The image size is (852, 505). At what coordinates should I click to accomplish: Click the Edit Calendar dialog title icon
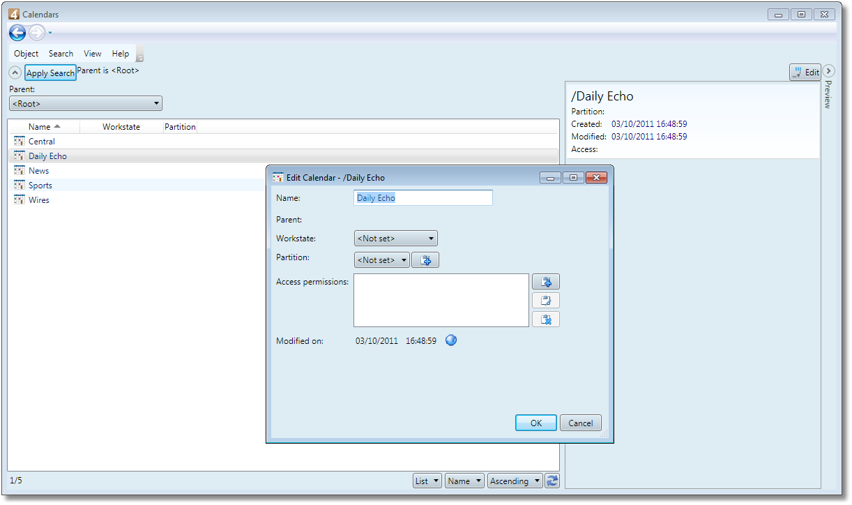point(277,177)
